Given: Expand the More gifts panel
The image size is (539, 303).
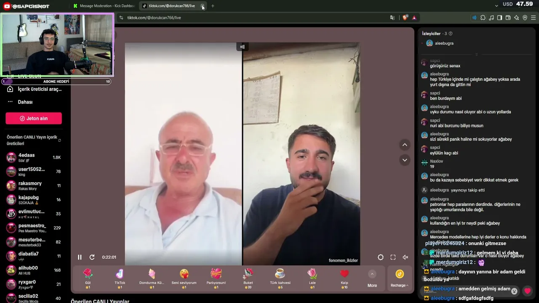Looking at the screenshot, I should click(x=372, y=279).
